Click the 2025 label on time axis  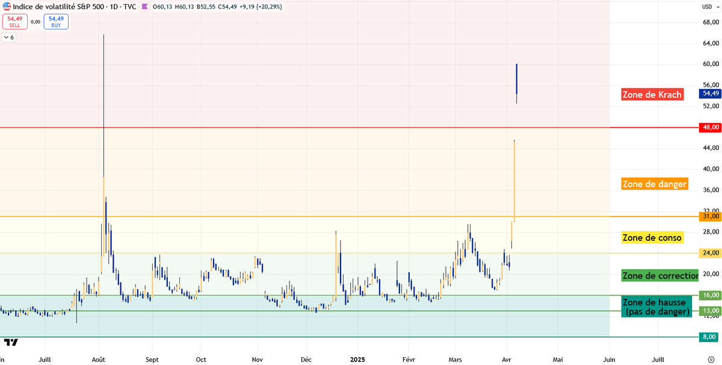pos(357,359)
